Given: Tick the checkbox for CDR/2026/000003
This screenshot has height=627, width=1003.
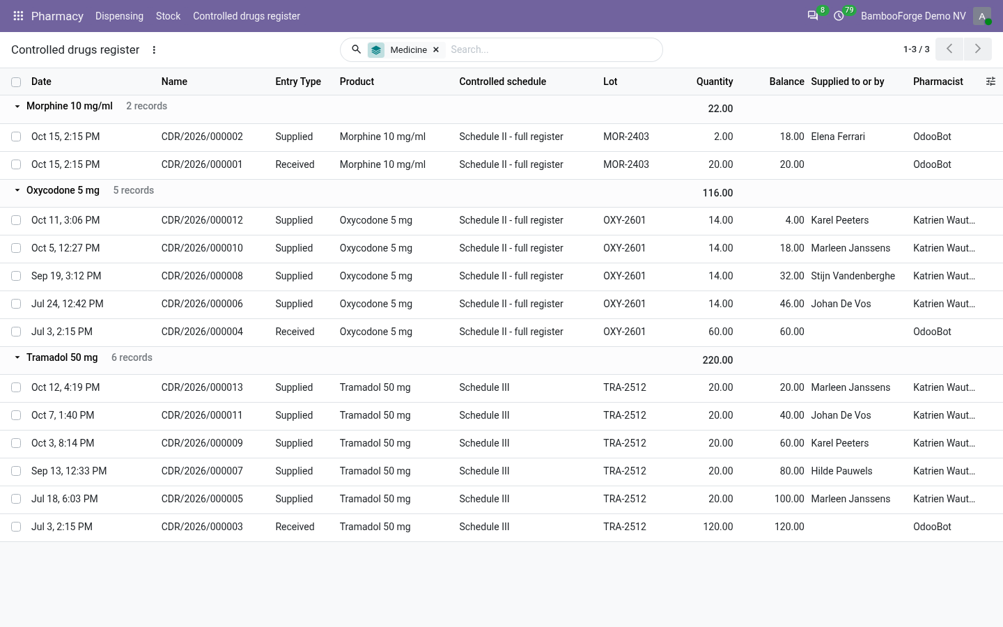Looking at the screenshot, I should click(16, 527).
